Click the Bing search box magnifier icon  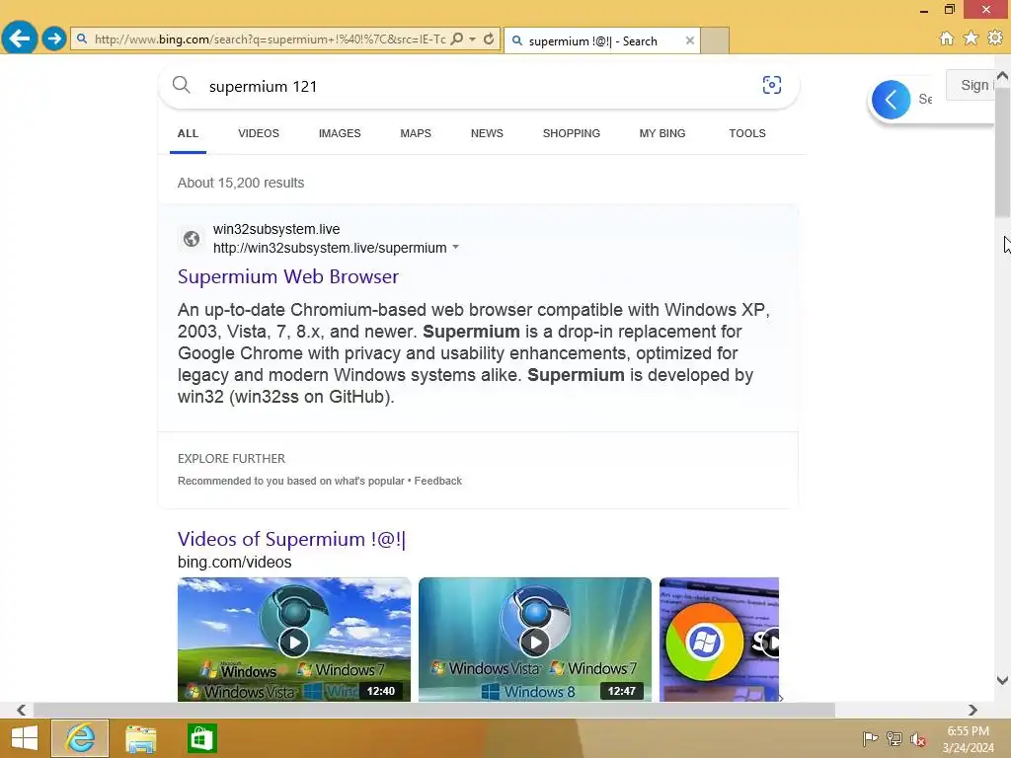tap(182, 85)
